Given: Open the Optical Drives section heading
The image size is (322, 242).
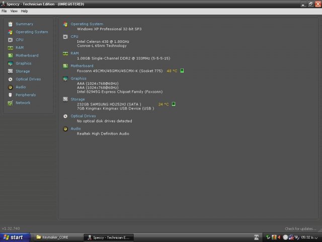Looking at the screenshot, I should click(83, 116).
